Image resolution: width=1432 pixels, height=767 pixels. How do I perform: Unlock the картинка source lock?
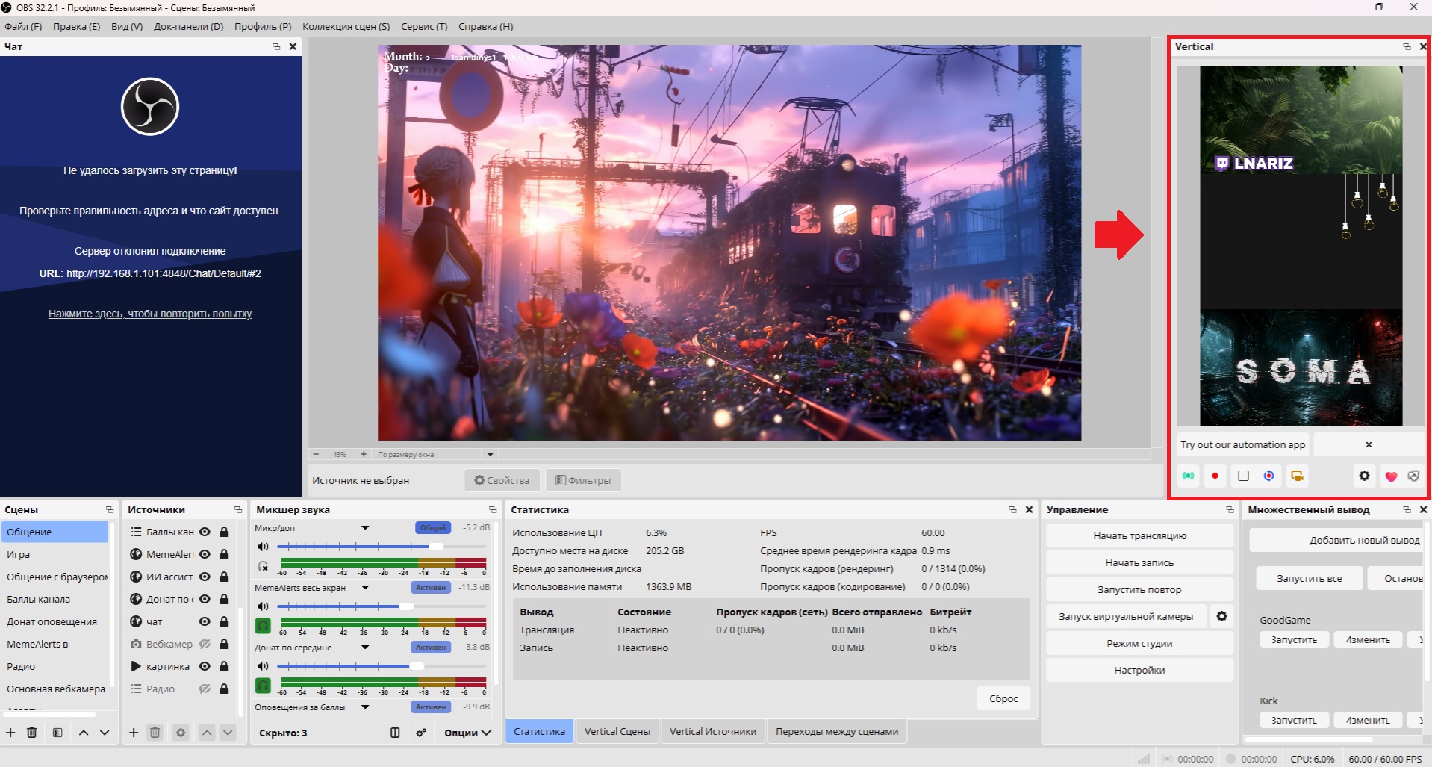point(224,666)
